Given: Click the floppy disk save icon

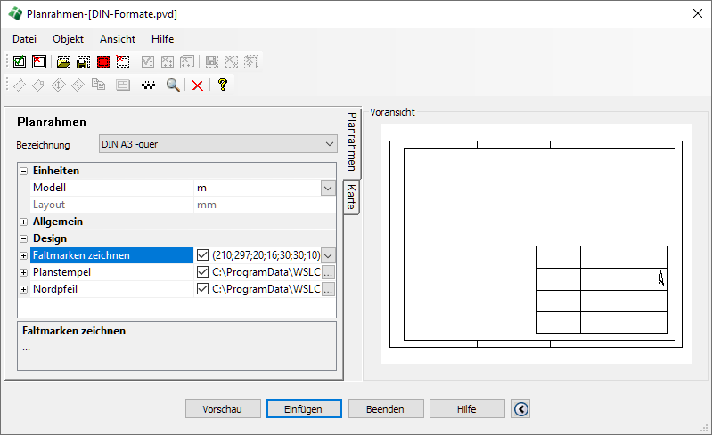Looking at the screenshot, I should [x=83, y=62].
